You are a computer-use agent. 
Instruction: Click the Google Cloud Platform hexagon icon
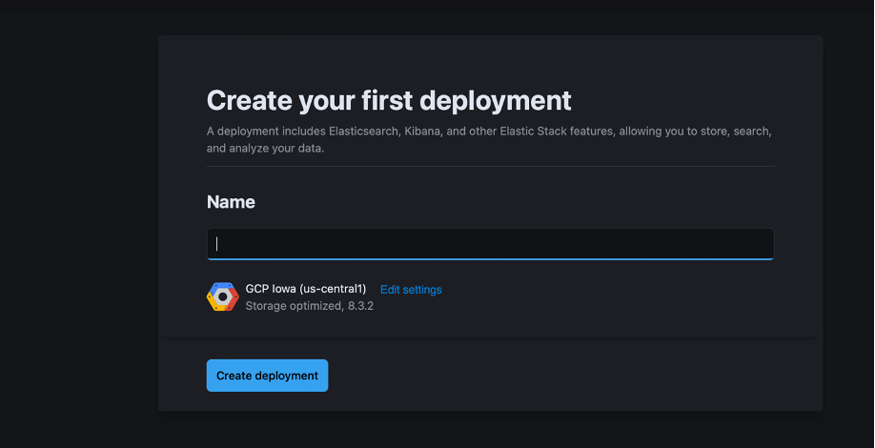[222, 297]
